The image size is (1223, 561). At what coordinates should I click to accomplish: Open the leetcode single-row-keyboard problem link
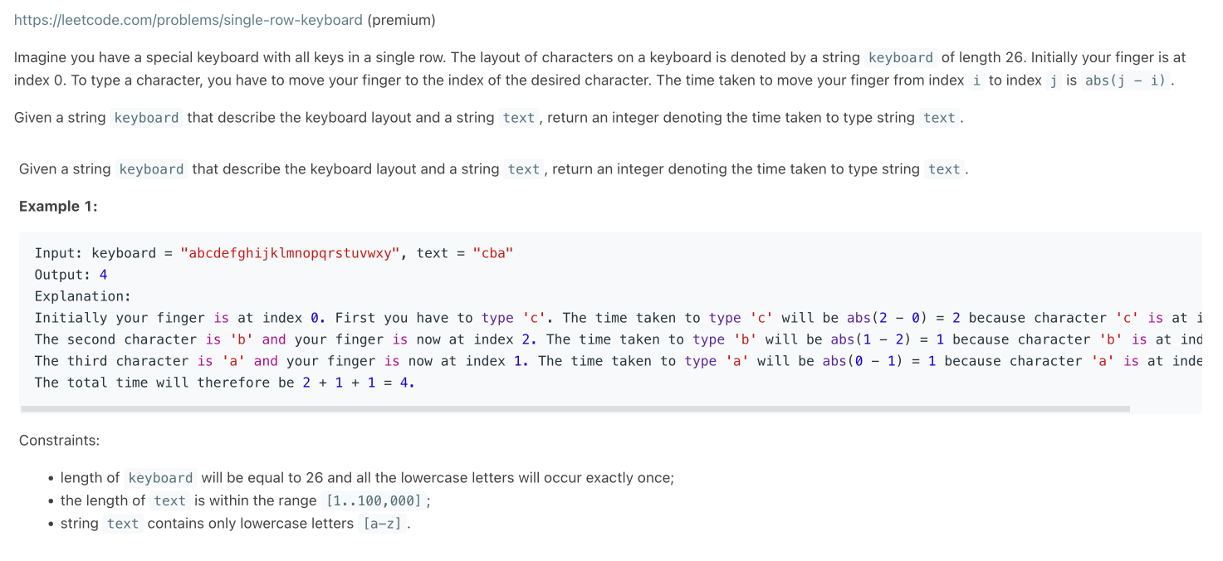[188, 20]
